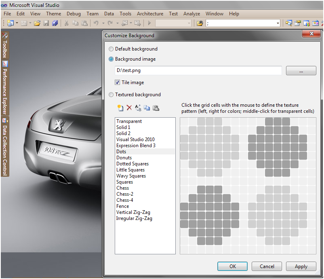This screenshot has width=324, height=279.
Task: Paste the texture using the dialog's paste icon
Action: (156, 108)
